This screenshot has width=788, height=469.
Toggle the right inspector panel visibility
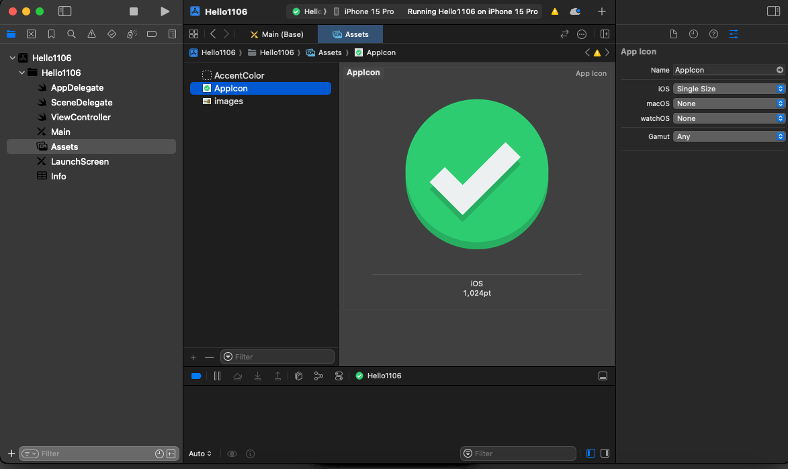[773, 11]
